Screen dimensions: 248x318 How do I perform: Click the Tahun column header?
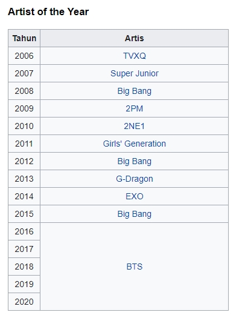[24, 38]
